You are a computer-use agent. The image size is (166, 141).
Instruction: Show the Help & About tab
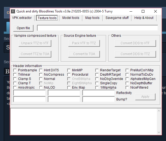pos(144,18)
